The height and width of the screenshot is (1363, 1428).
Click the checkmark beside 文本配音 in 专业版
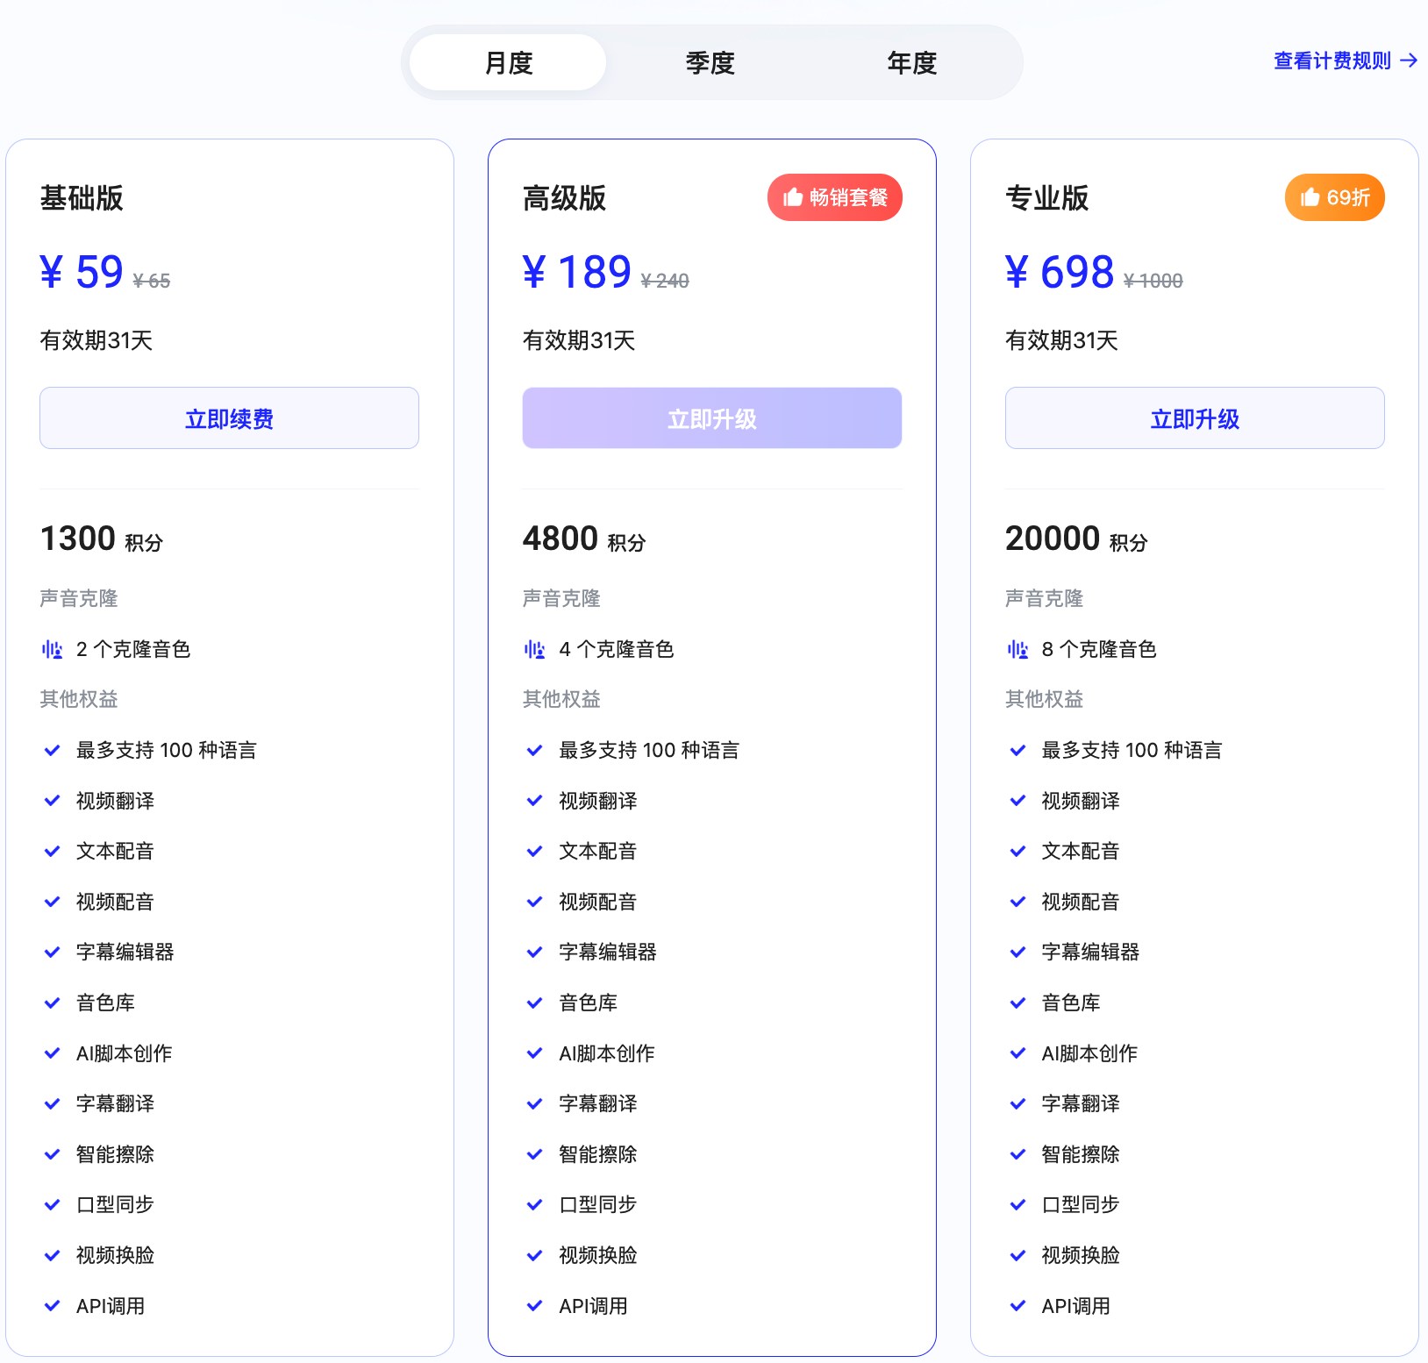point(1017,852)
